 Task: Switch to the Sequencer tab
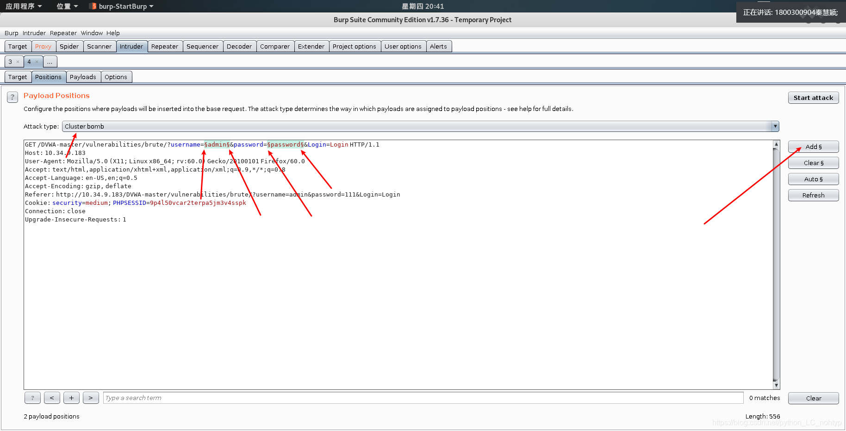(x=202, y=46)
